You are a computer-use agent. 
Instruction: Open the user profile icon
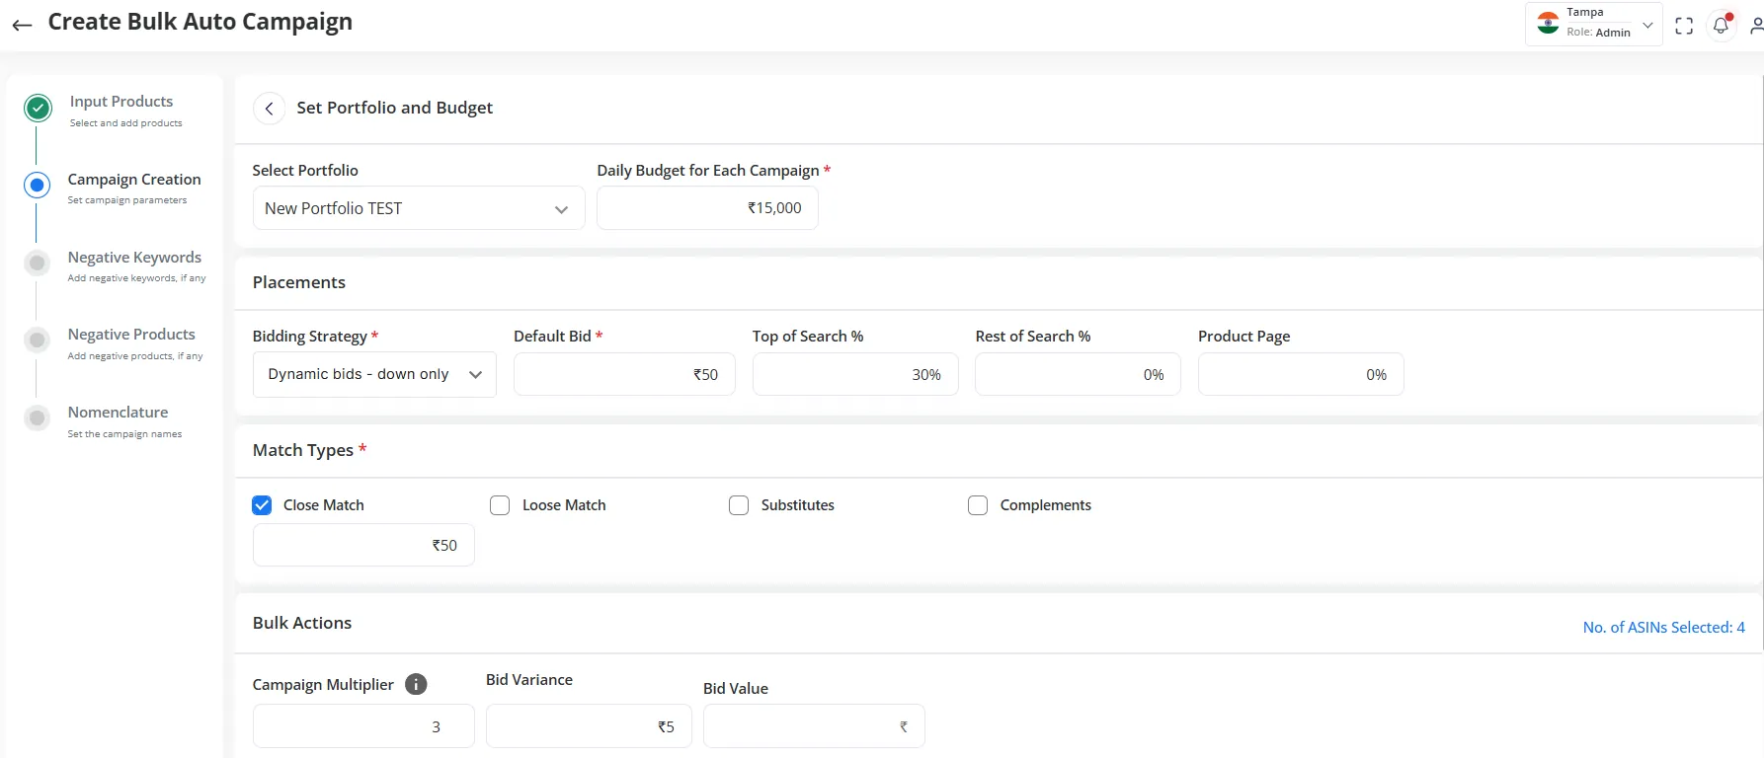[1756, 26]
